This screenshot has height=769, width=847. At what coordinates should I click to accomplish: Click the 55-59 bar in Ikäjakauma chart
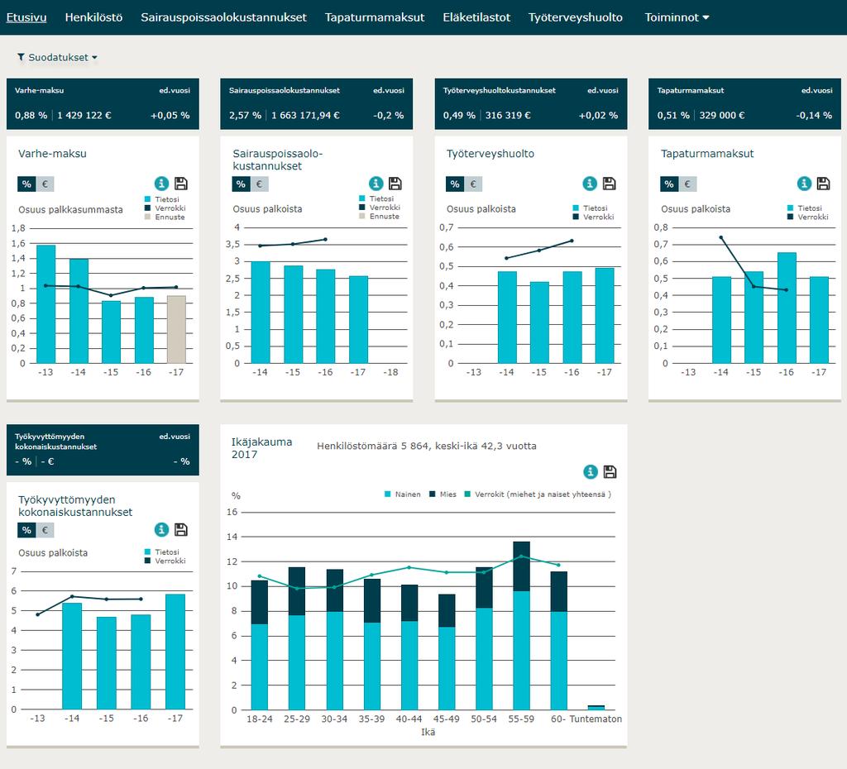[521, 626]
